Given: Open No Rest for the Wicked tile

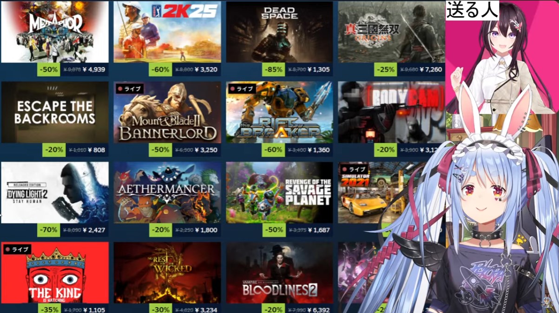Looking at the screenshot, I should click(x=167, y=273).
